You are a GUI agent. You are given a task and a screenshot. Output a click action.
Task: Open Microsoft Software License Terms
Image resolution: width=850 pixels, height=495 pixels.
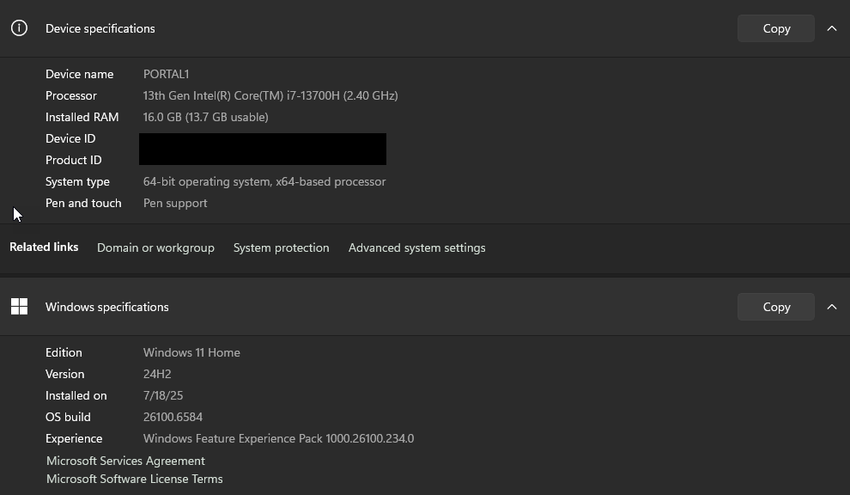coord(134,479)
